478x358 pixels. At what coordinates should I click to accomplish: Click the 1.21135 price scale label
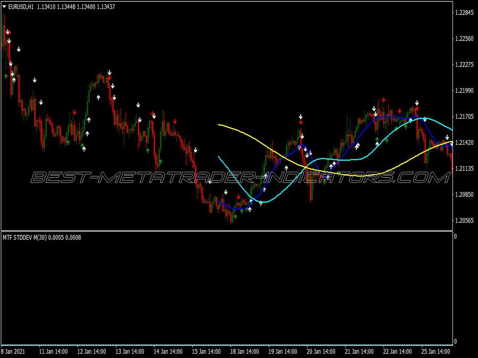click(x=464, y=168)
